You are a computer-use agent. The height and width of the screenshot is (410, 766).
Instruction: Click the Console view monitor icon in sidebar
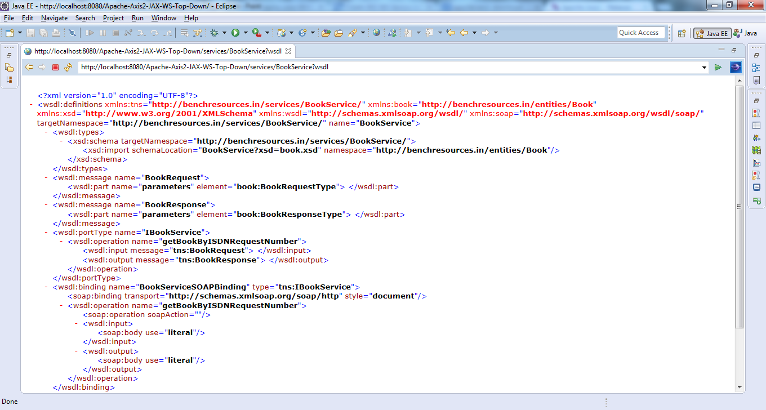click(x=756, y=188)
